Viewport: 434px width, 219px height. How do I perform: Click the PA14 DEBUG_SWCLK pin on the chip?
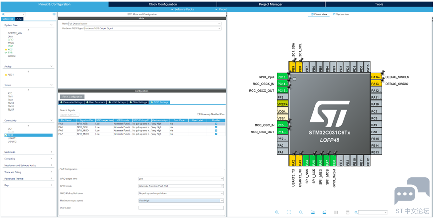point(376,77)
